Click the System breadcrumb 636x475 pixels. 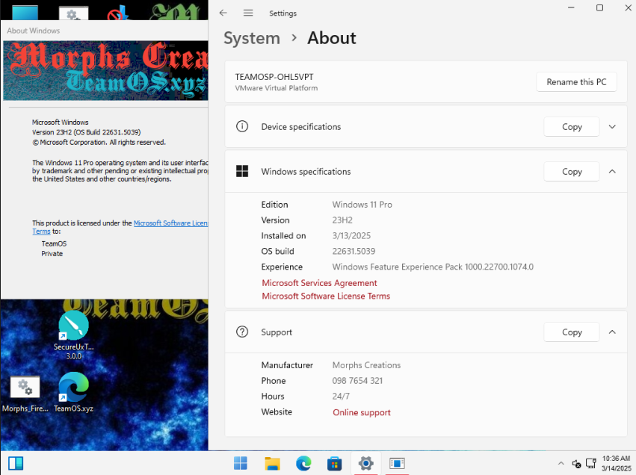(252, 38)
